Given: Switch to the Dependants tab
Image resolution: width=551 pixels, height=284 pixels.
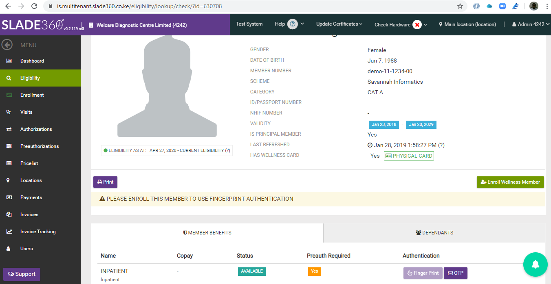Looking at the screenshot, I should click(434, 233).
